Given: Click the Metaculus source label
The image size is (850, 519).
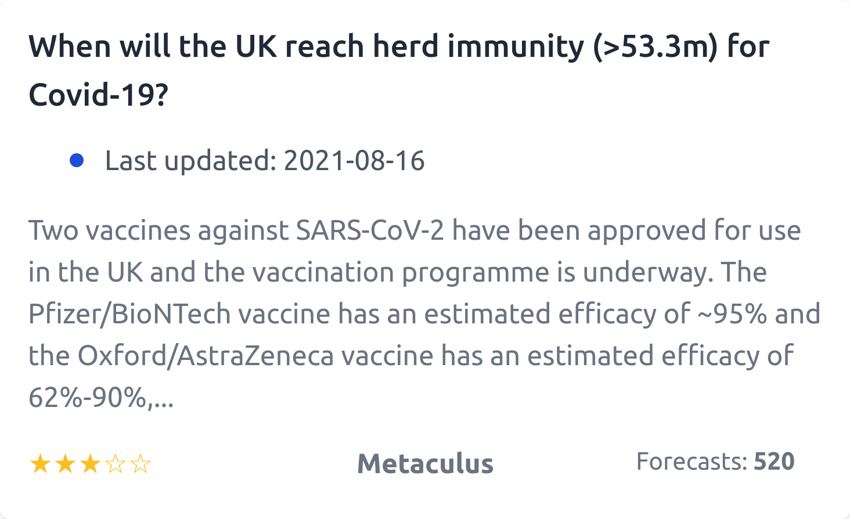Looking at the screenshot, I should (425, 464).
